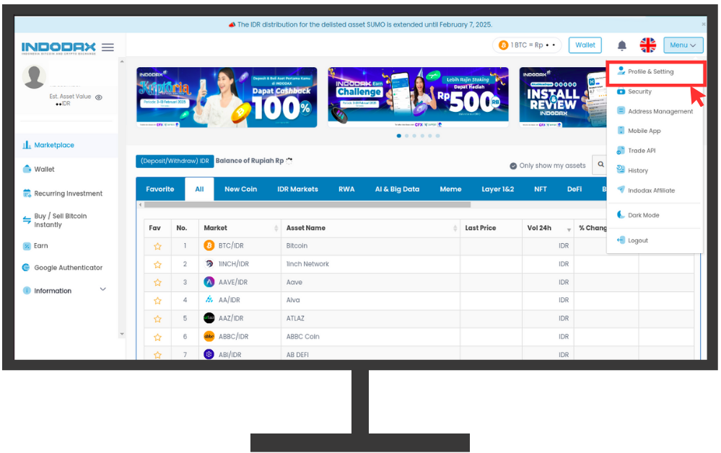
Task: Favorite the 1INCH/IDR market star
Action: (157, 264)
